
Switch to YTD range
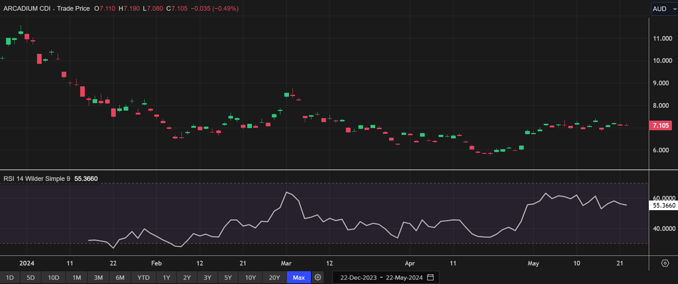coord(143,277)
